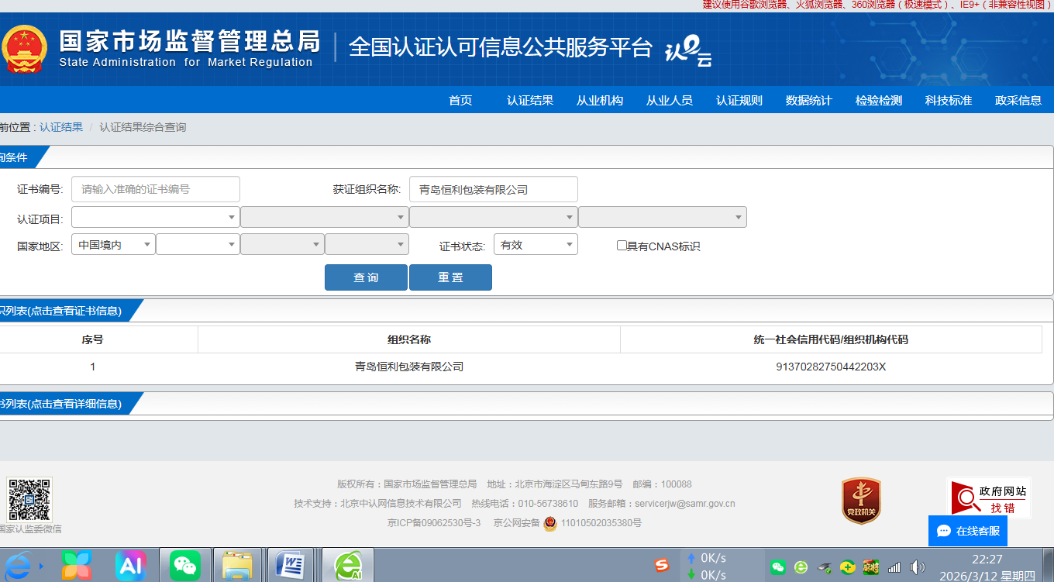The width and height of the screenshot is (1054, 582).
Task: Open the 数据统计 menu
Action: pyautogui.click(x=809, y=100)
